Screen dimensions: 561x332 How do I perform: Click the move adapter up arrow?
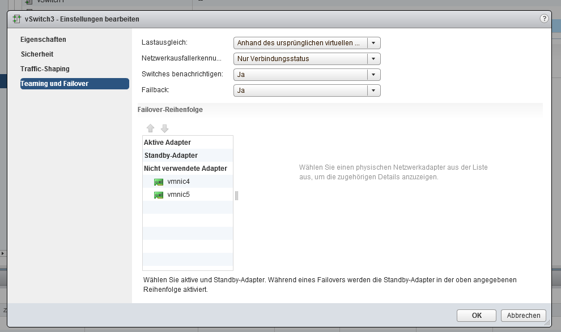tap(150, 129)
